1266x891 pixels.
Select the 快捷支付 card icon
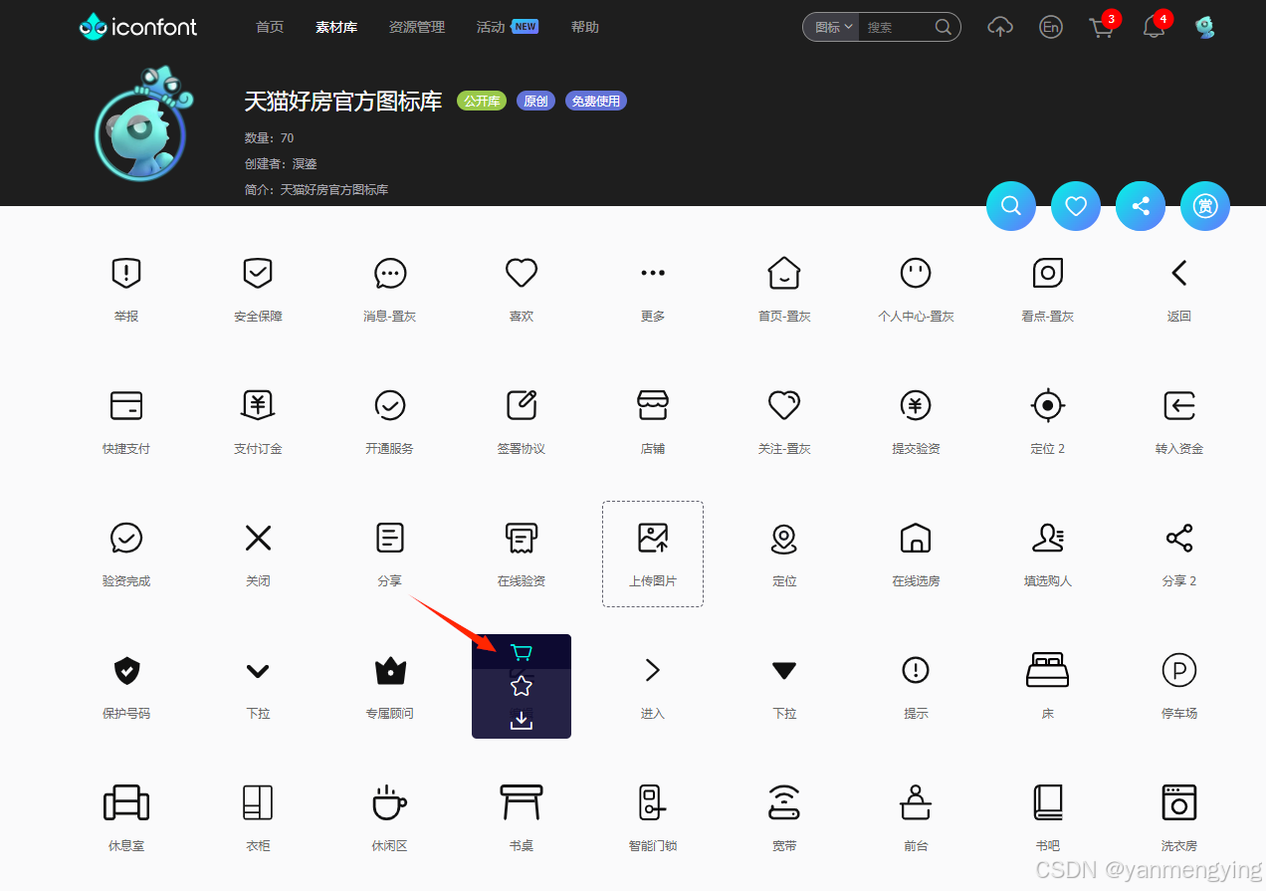tap(126, 405)
